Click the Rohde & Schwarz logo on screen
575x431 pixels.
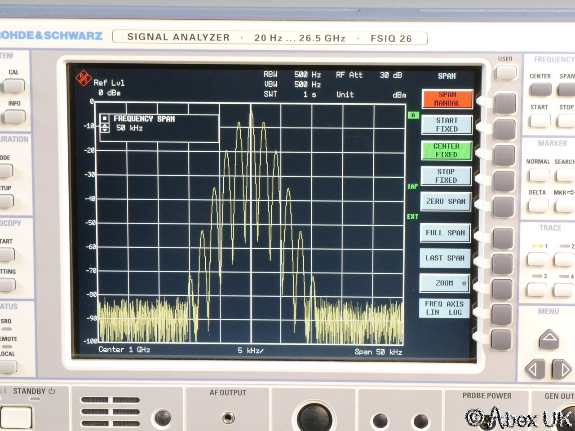[x=83, y=78]
